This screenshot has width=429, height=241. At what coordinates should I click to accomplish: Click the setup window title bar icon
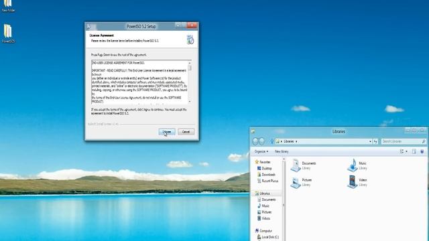point(88,27)
